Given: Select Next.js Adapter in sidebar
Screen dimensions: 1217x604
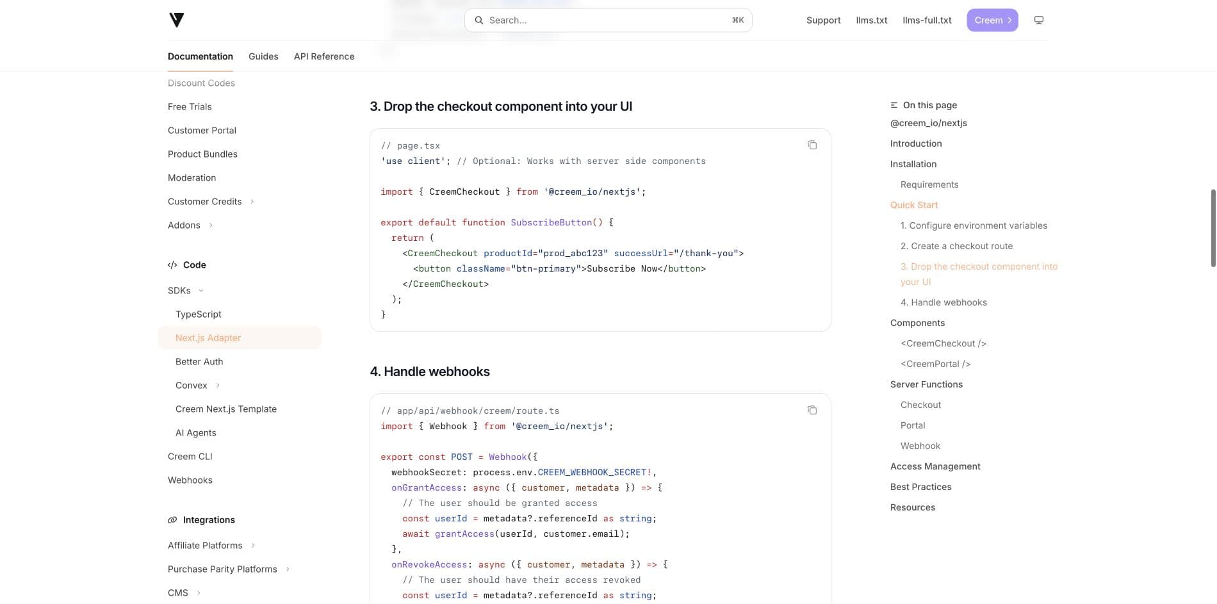Looking at the screenshot, I should (240, 338).
